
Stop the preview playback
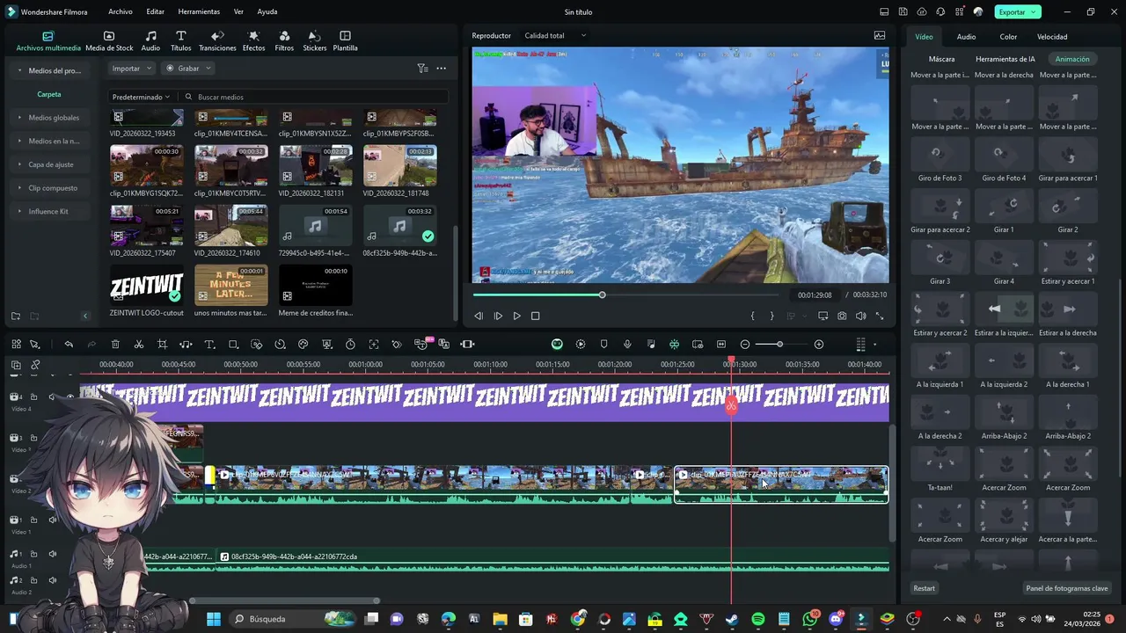tap(535, 316)
